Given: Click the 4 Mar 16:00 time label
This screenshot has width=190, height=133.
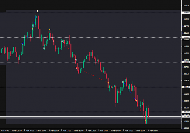Looking at the screenshot, I should pos(140,131).
